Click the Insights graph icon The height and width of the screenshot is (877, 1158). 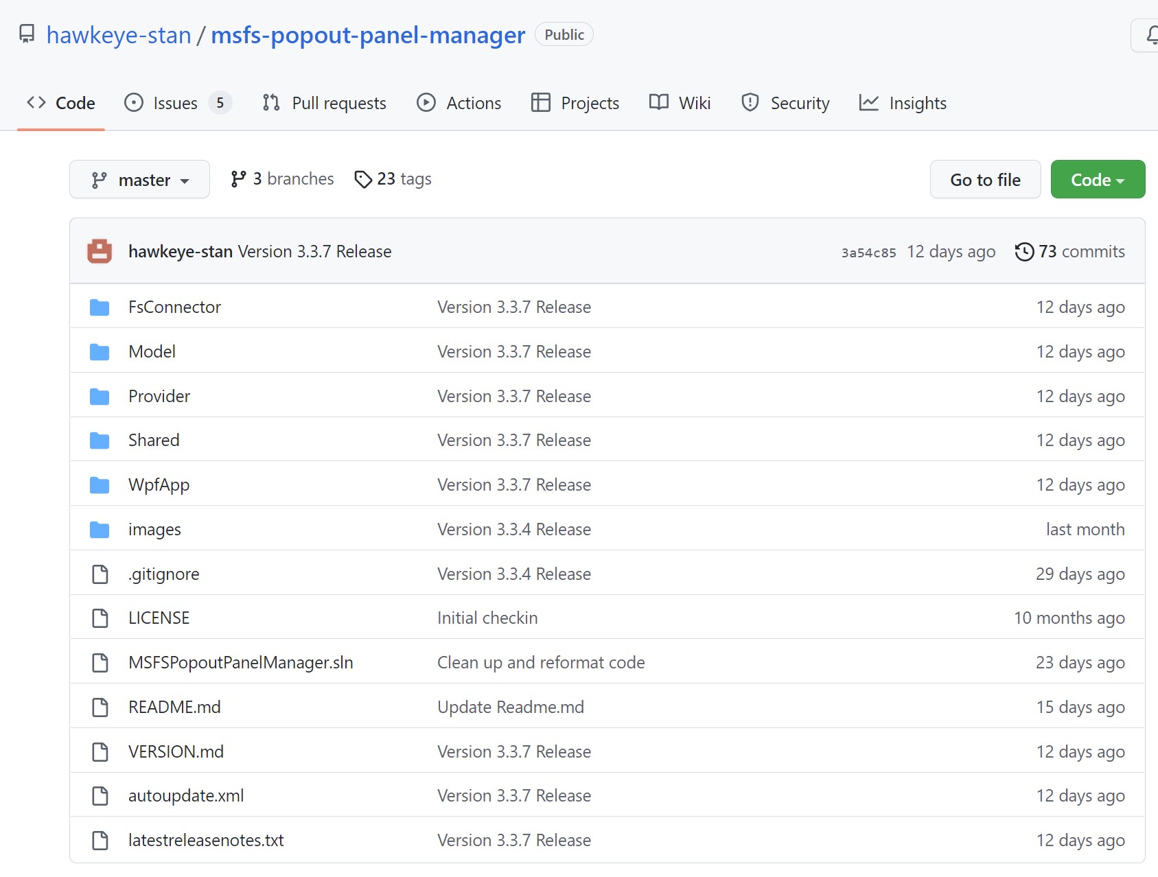(x=868, y=102)
